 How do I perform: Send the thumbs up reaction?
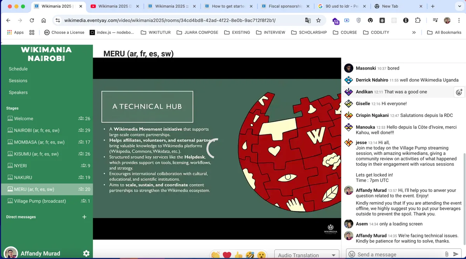pyautogui.click(x=238, y=255)
